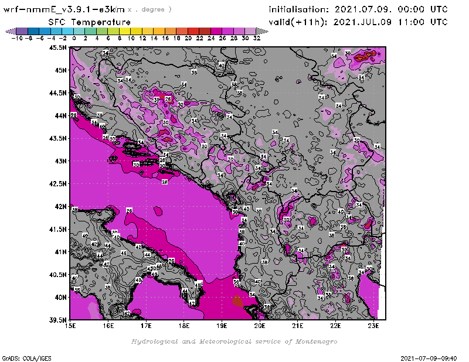This screenshot has width=469, height=362.
Task: Click the gray arrow swatch above 32
Action: click(x=262, y=31)
